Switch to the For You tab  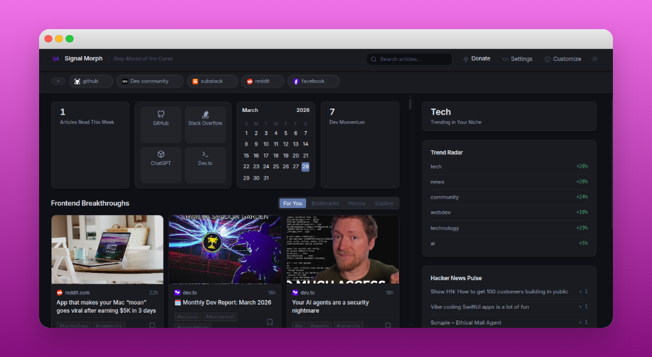pyautogui.click(x=293, y=203)
